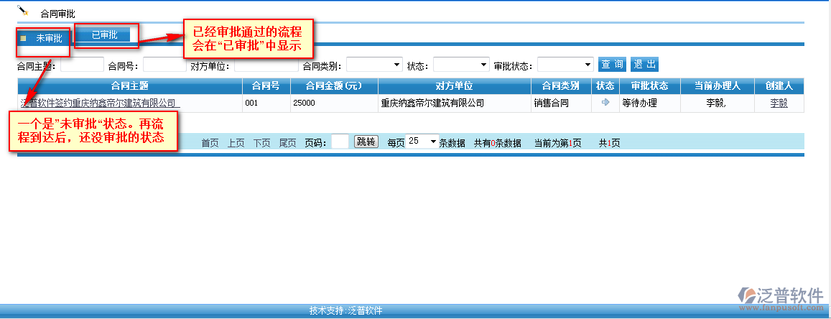Viewport: 831px width, 319px height.
Task: Expand the 审批状态 dropdown
Action: pos(565,65)
